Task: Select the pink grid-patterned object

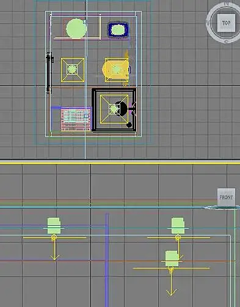Action: point(76,120)
